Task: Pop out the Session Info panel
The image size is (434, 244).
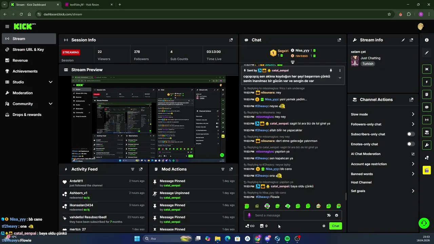Action: [x=231, y=40]
